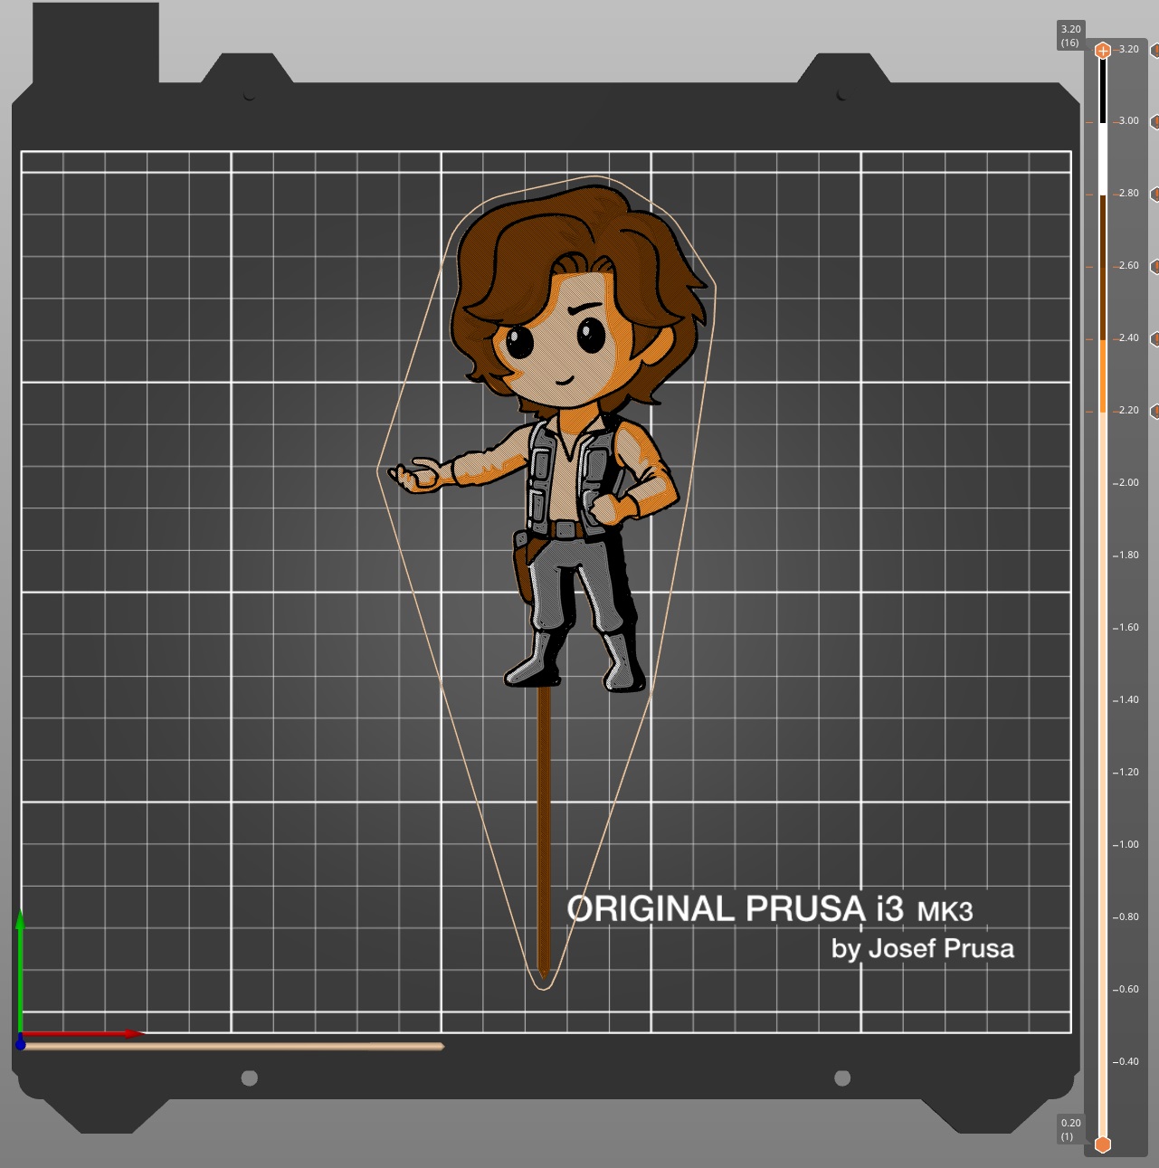Image resolution: width=1159 pixels, height=1168 pixels.
Task: Click the bright orange segment near 2.40
Action: (x=1102, y=376)
